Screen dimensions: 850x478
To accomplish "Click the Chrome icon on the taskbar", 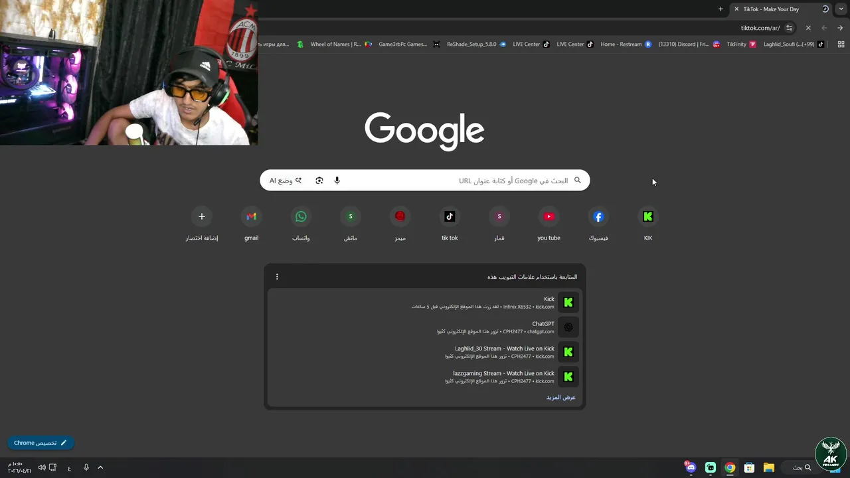I will [730, 467].
